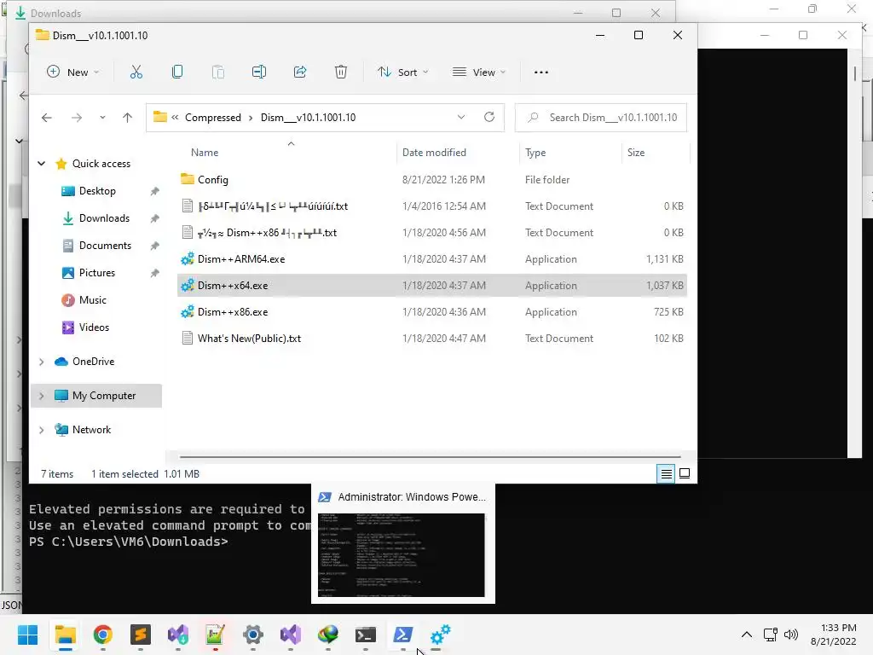Go forward with the right arrow
This screenshot has width=873, height=655.
tap(77, 118)
